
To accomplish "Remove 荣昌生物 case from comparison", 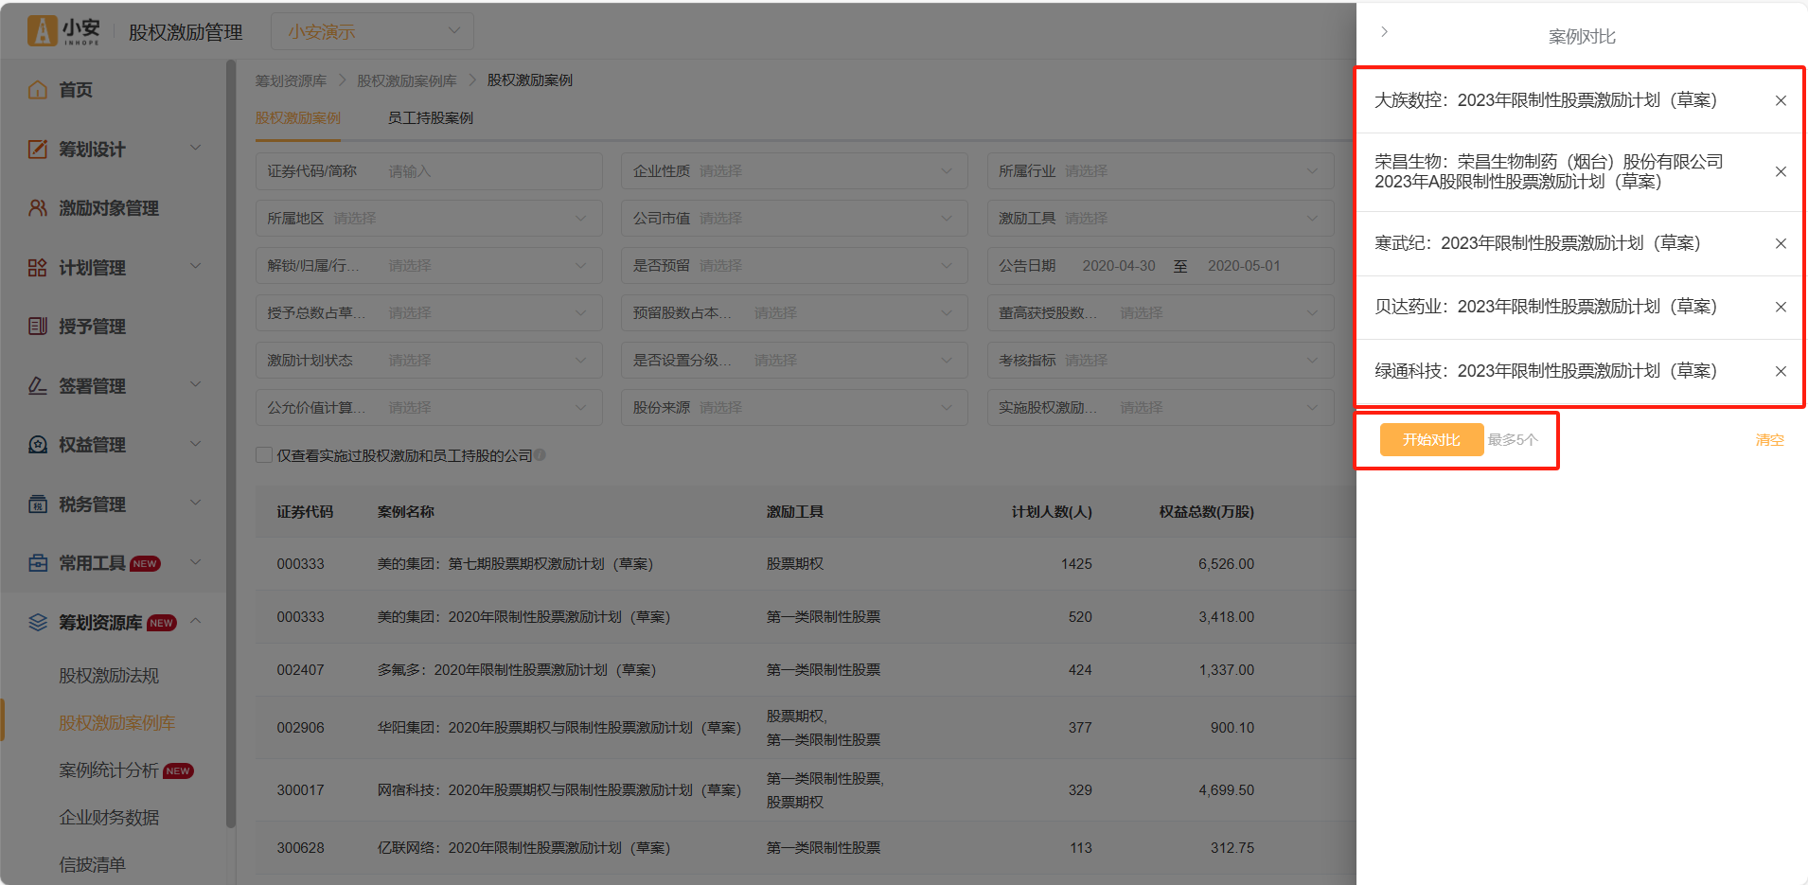I will pos(1781,171).
